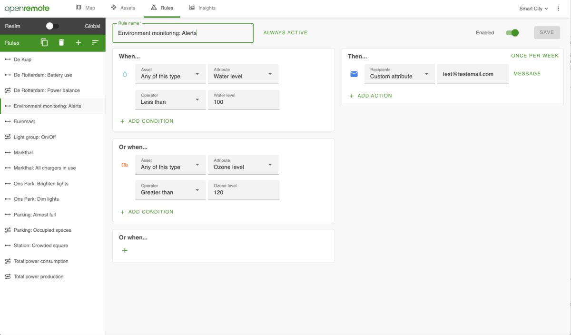Image resolution: width=571 pixels, height=335 pixels.
Task: Select Parking: Almost full rule
Action: pos(53,215)
